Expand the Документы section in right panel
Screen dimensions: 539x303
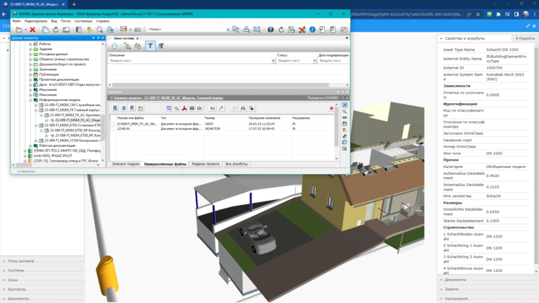(x=455, y=280)
